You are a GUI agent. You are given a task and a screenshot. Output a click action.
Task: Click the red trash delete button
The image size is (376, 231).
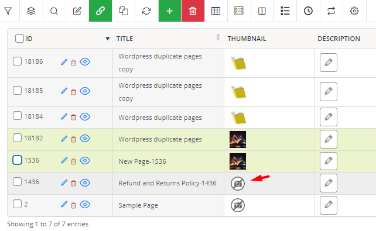(x=193, y=11)
